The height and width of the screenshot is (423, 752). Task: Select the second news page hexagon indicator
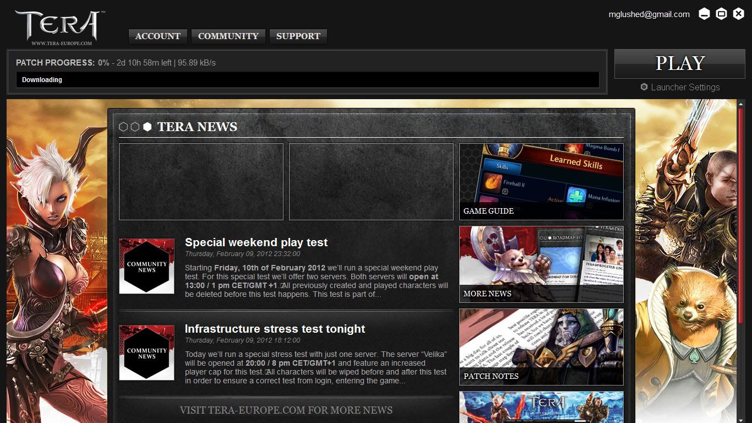coord(135,127)
